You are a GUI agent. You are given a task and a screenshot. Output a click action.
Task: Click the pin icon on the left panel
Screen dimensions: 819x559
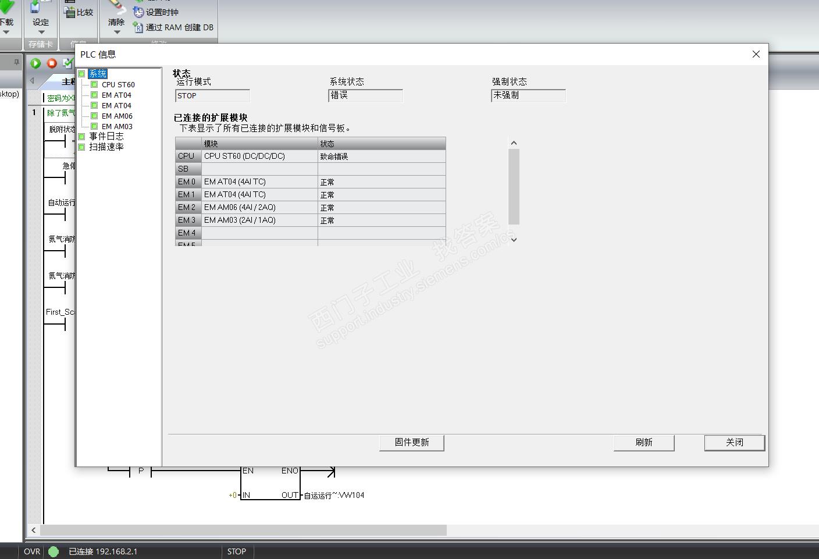[x=16, y=62]
